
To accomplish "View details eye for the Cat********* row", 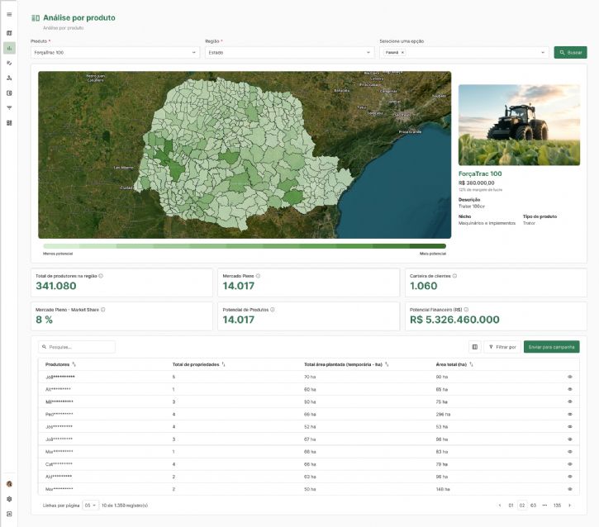I will click(x=570, y=464).
